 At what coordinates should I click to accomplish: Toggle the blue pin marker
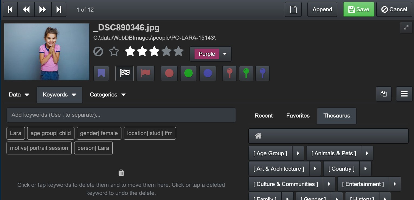click(263, 73)
